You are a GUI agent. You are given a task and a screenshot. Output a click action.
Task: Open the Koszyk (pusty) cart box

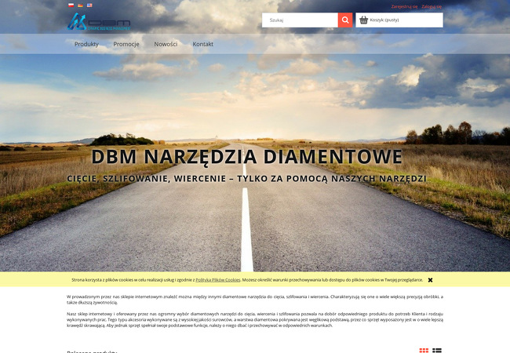click(x=399, y=20)
